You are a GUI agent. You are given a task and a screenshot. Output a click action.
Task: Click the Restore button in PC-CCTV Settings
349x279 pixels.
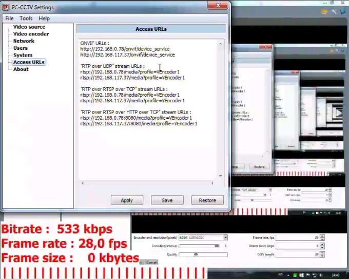207,200
